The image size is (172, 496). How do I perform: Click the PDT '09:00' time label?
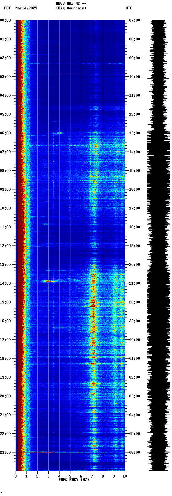pos(5,189)
